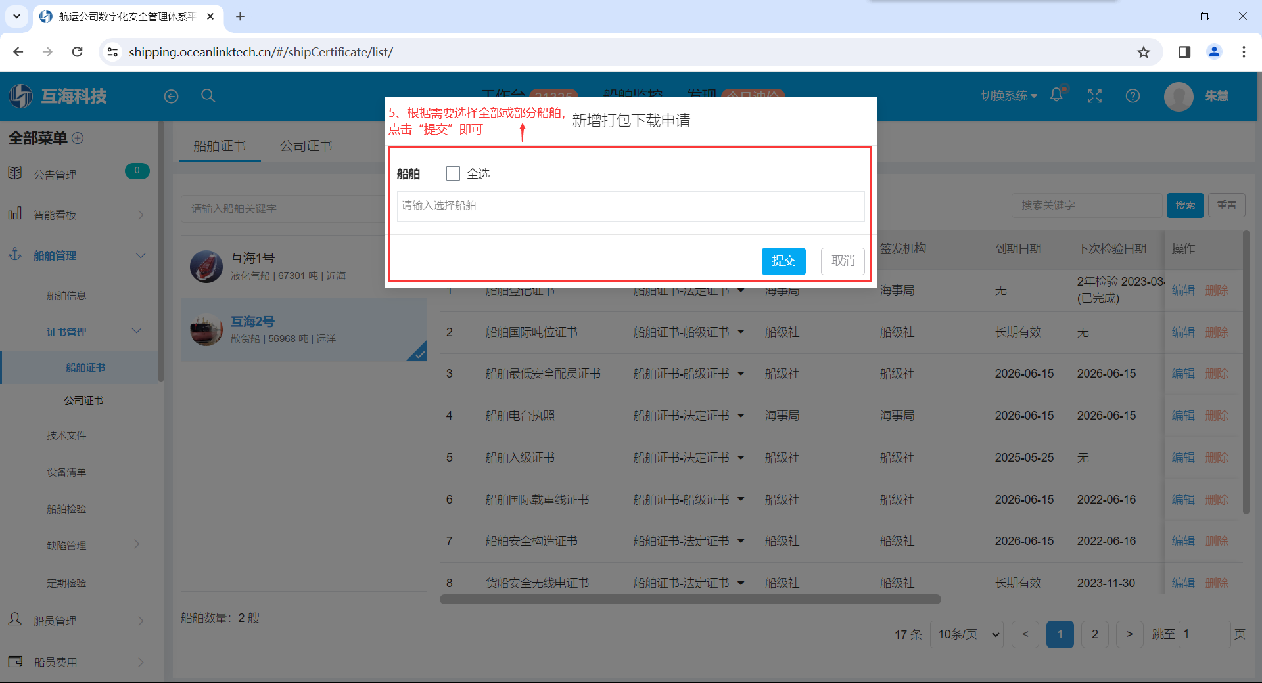Expand the 船员管理 menu chevron
Screen dimensions: 1262x683
click(141, 621)
